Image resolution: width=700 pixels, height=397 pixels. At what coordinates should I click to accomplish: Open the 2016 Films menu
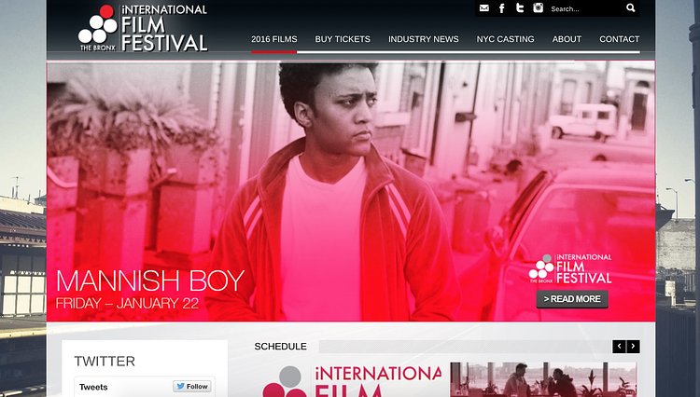pos(274,39)
